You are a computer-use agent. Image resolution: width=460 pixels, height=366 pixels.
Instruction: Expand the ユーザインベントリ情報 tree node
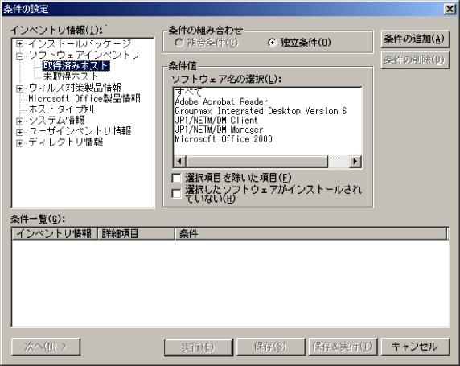click(x=19, y=132)
